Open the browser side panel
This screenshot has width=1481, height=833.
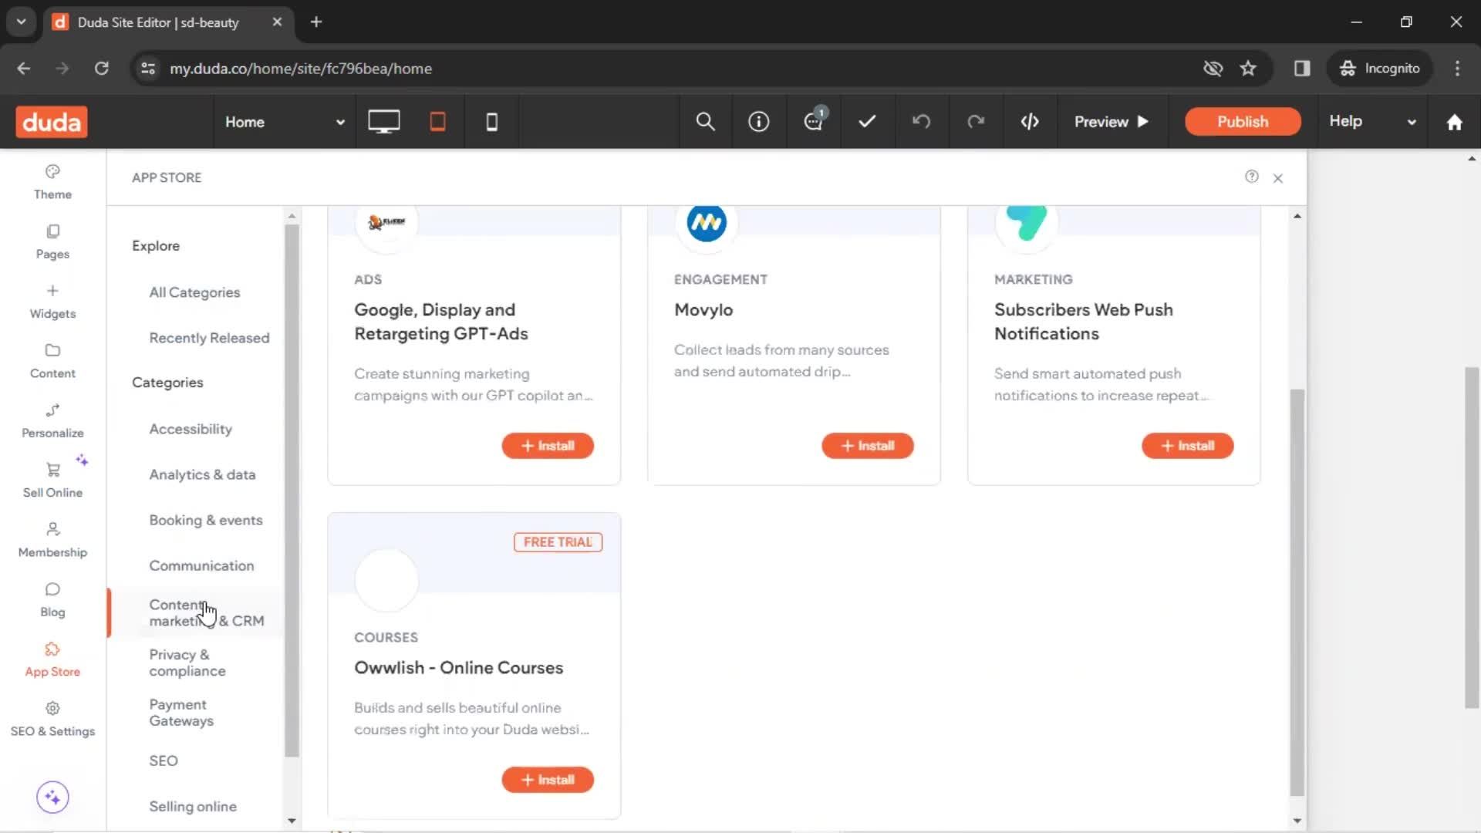(x=1302, y=69)
